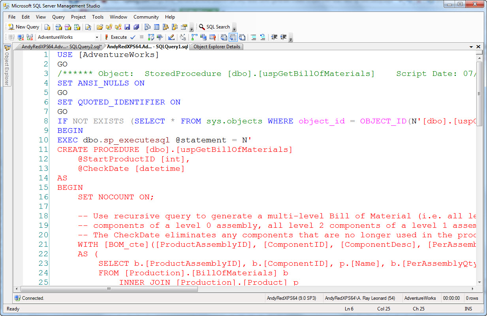Viewport: 487px width, 316px height.
Task: Save the current query with floppy icon
Action: tap(127, 27)
